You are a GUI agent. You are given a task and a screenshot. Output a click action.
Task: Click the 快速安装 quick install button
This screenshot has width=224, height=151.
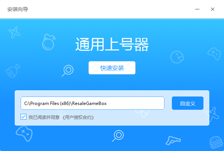(x=112, y=68)
